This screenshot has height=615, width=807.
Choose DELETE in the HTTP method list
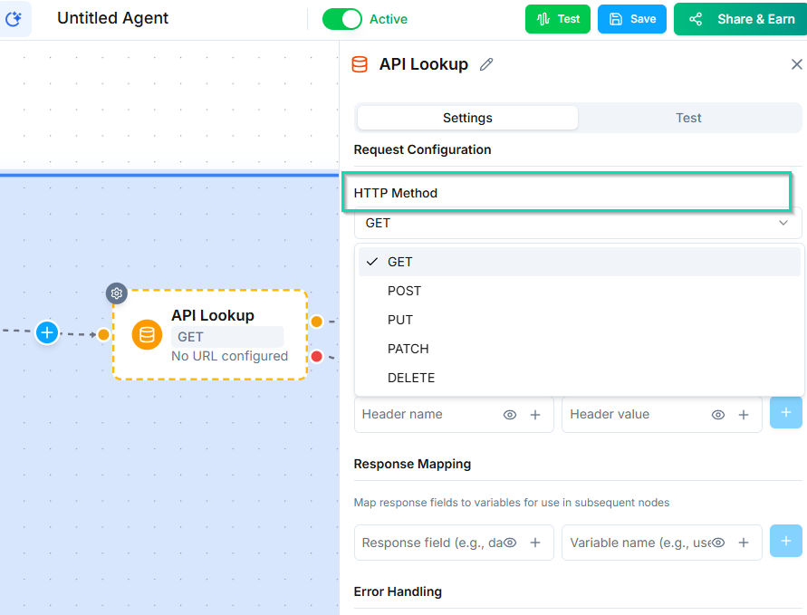(411, 378)
